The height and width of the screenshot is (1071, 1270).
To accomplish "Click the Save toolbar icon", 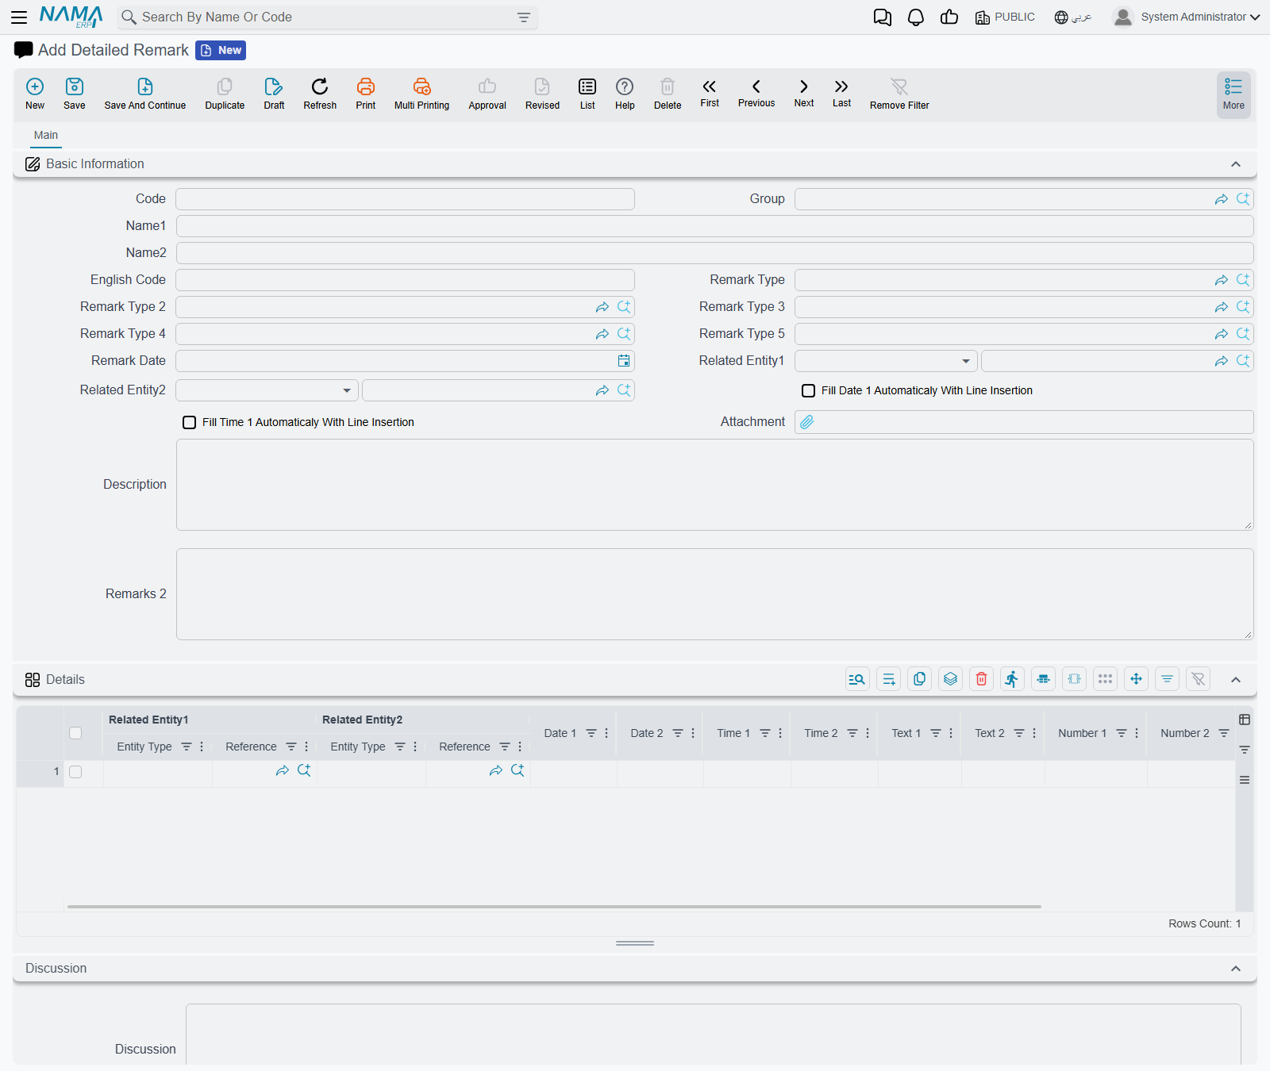I will (x=75, y=93).
